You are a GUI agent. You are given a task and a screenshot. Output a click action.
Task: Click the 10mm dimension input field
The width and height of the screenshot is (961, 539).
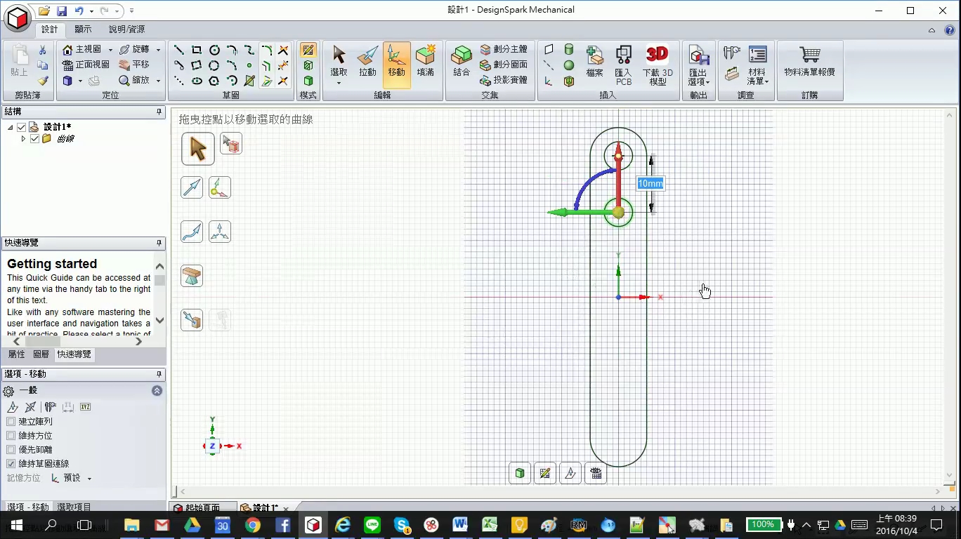click(x=650, y=184)
